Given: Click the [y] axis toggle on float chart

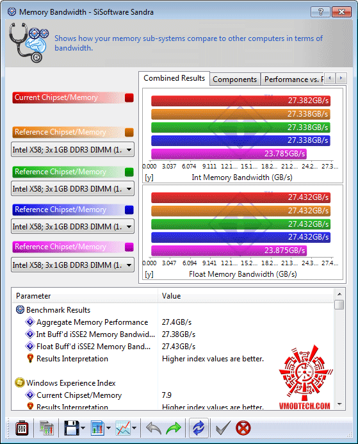Looking at the screenshot, I should [x=149, y=274].
